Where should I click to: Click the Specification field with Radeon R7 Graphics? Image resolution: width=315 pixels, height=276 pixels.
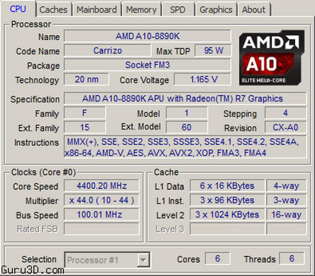tap(185, 98)
